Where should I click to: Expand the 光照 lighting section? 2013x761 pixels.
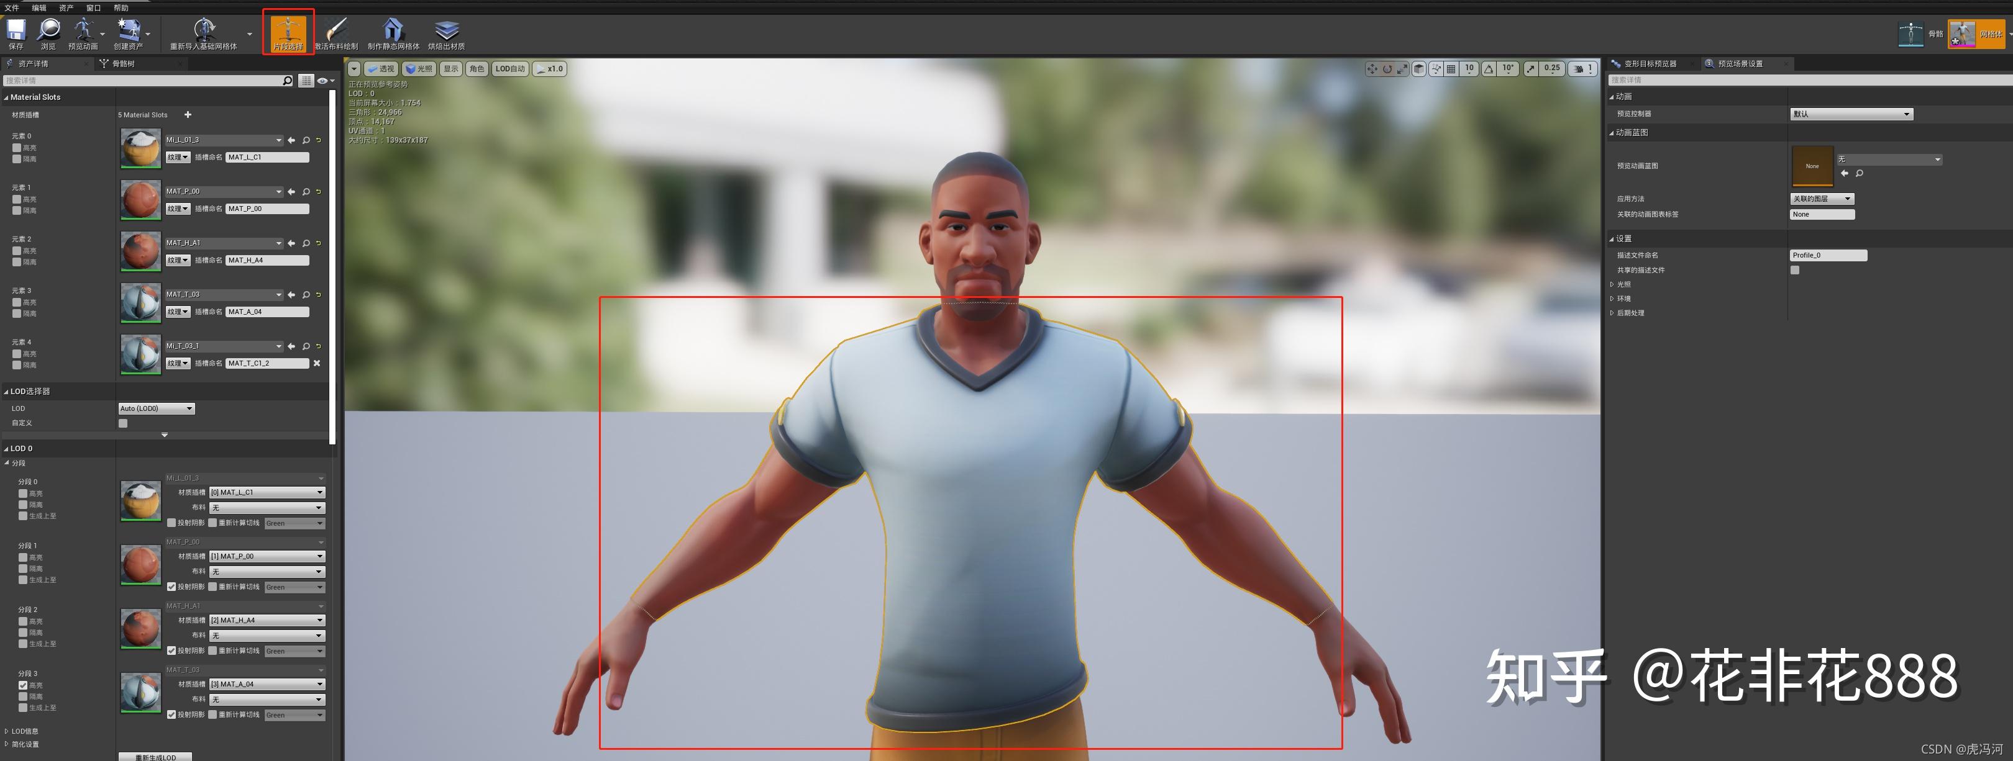1612,285
